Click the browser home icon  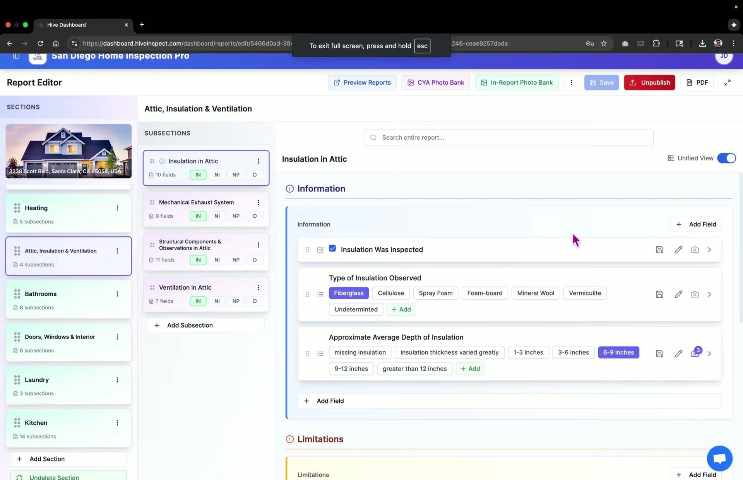pos(56,43)
